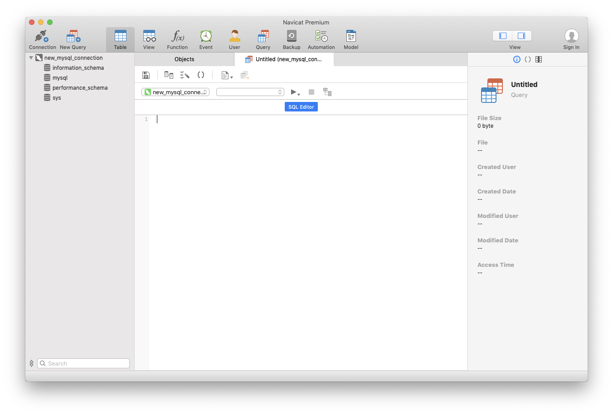The width and height of the screenshot is (613, 415).
Task: Open the small arrow beside Run
Action: coord(299,94)
